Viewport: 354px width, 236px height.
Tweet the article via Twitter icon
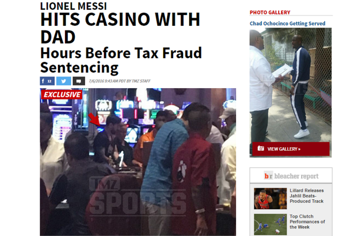point(63,81)
